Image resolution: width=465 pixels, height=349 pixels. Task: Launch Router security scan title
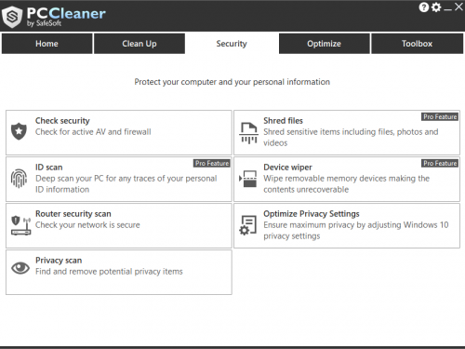point(73,214)
